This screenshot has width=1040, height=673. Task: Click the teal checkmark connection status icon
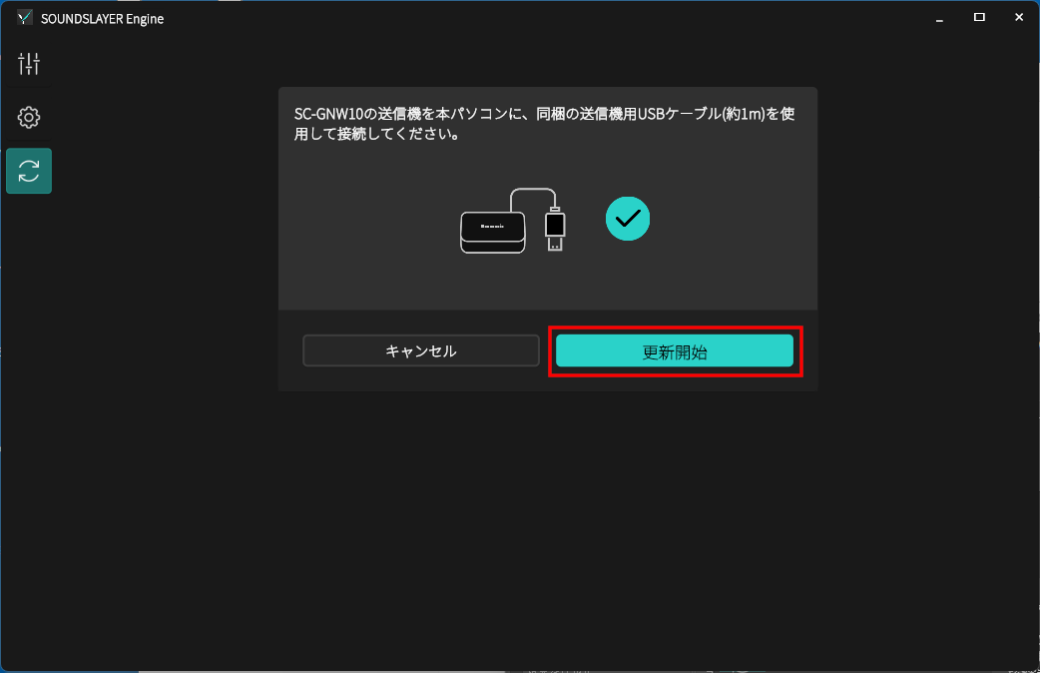[628, 218]
